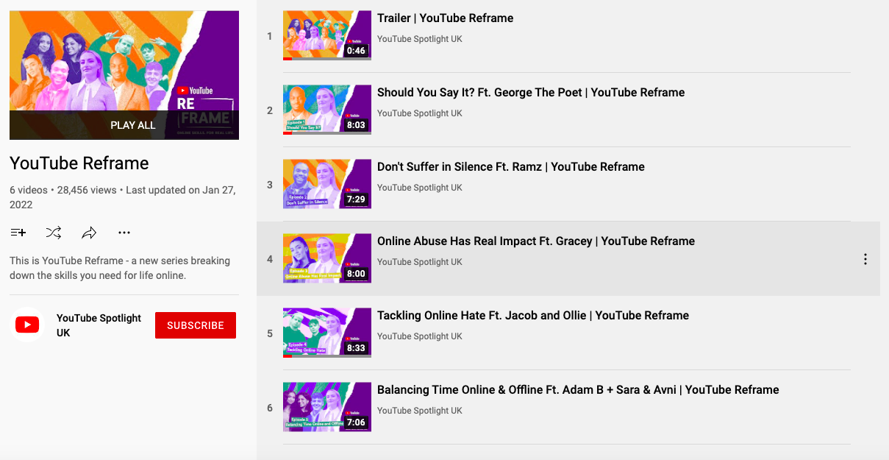
Task: Subscribe to YouTube Spotlight UK
Action: coord(196,325)
